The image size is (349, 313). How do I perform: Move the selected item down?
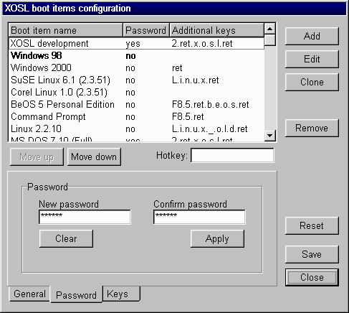coord(94,156)
